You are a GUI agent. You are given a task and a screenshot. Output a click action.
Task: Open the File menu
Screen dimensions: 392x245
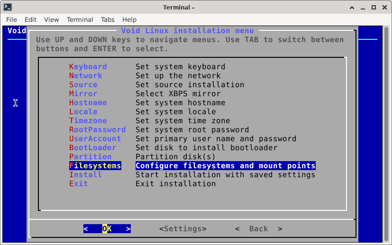coord(11,19)
